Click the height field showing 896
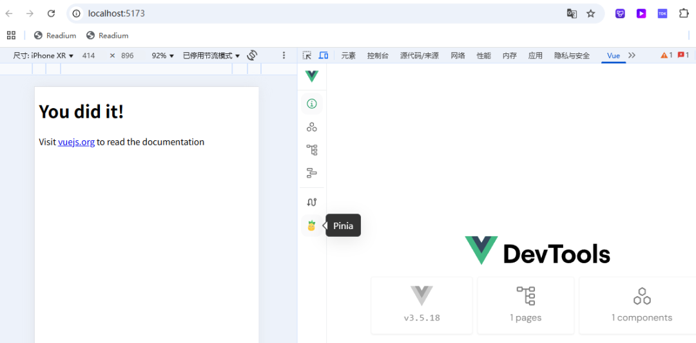 pyautogui.click(x=128, y=56)
